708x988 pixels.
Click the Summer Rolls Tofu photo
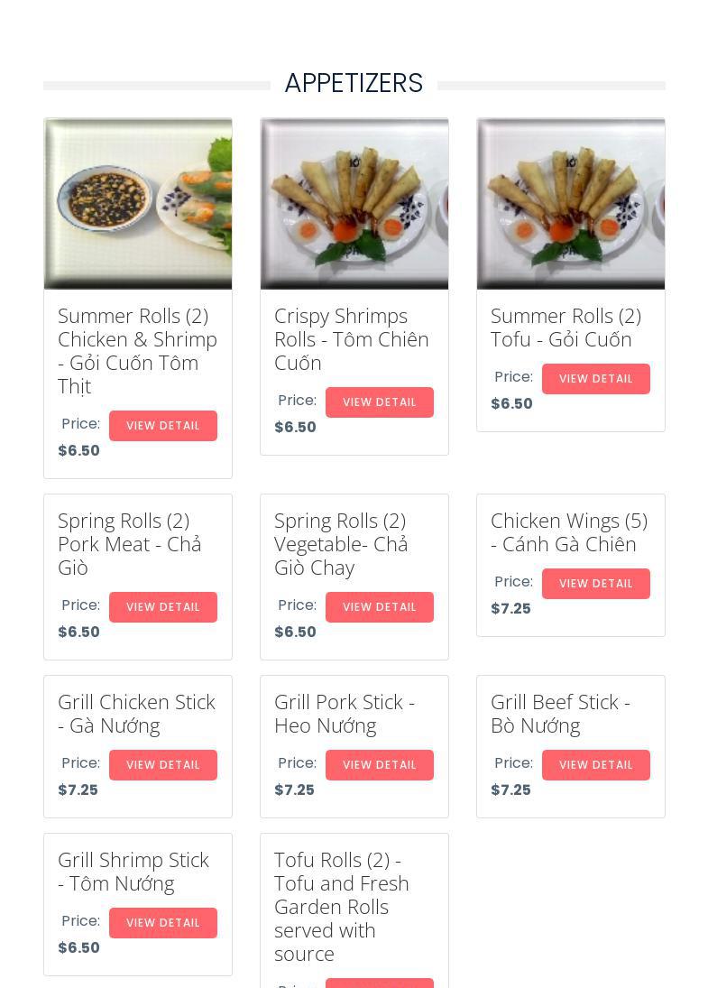pyautogui.click(x=571, y=203)
